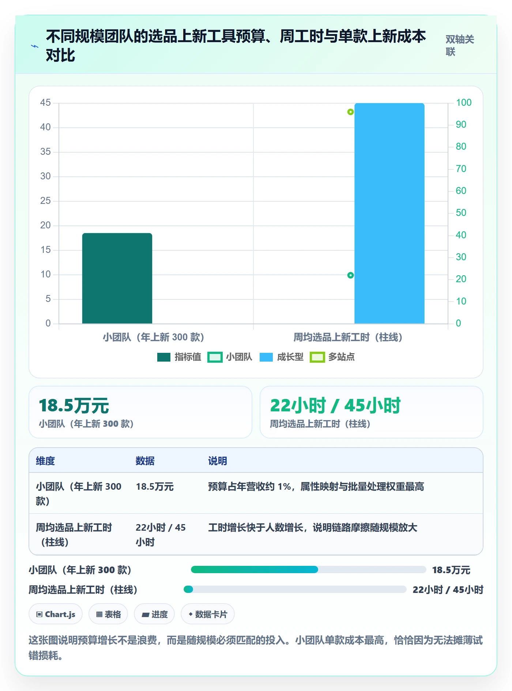Click the 18.5万元 data card
512x691 pixels.
tap(140, 412)
